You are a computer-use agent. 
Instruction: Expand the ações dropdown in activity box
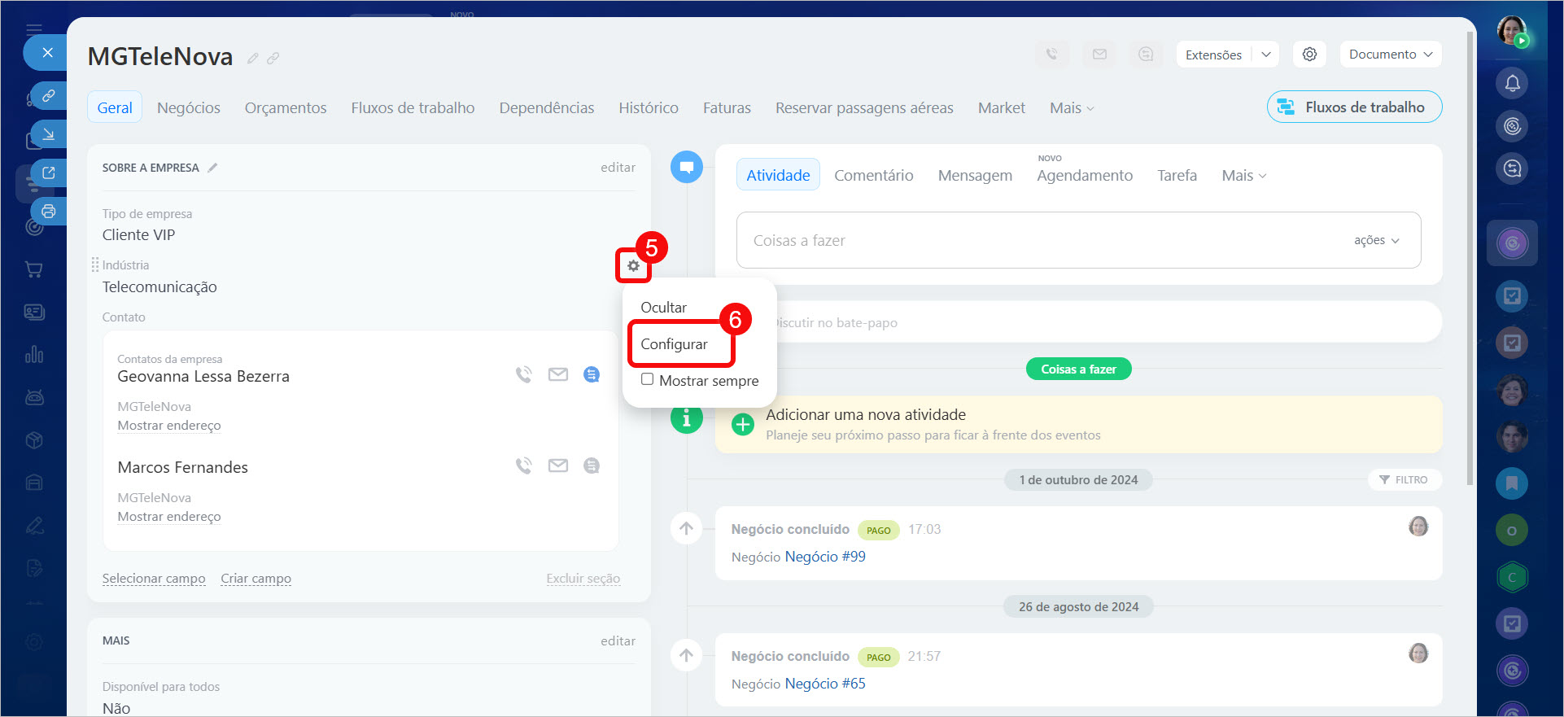pos(1376,240)
